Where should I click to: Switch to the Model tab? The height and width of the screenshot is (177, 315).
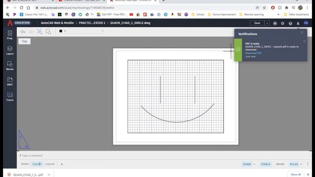click(25, 164)
